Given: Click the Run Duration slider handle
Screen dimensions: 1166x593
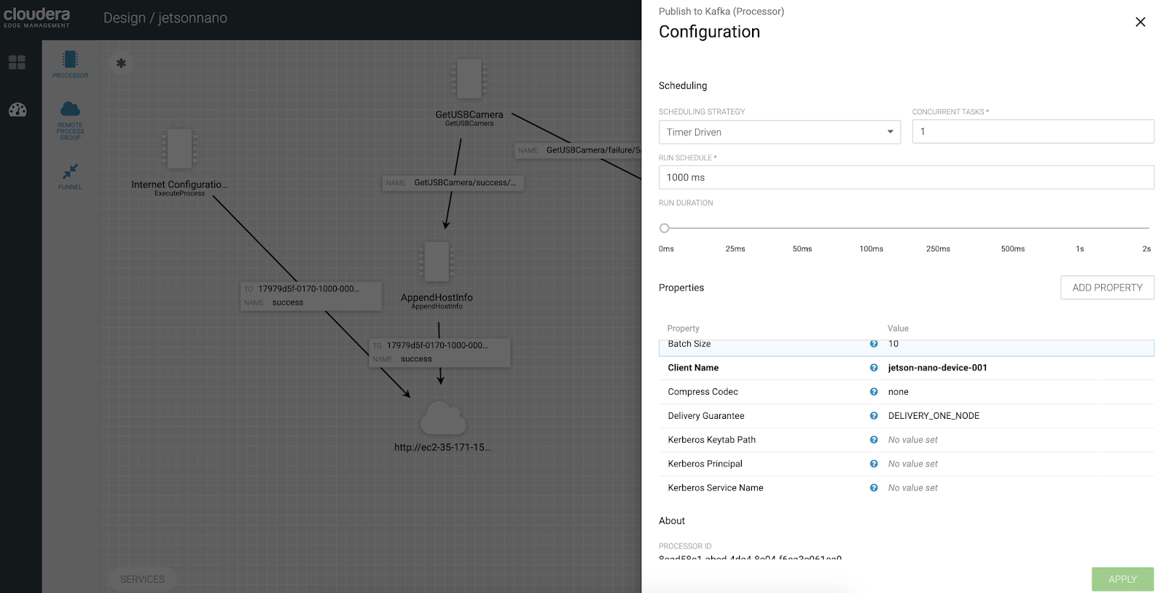Looking at the screenshot, I should pos(664,228).
